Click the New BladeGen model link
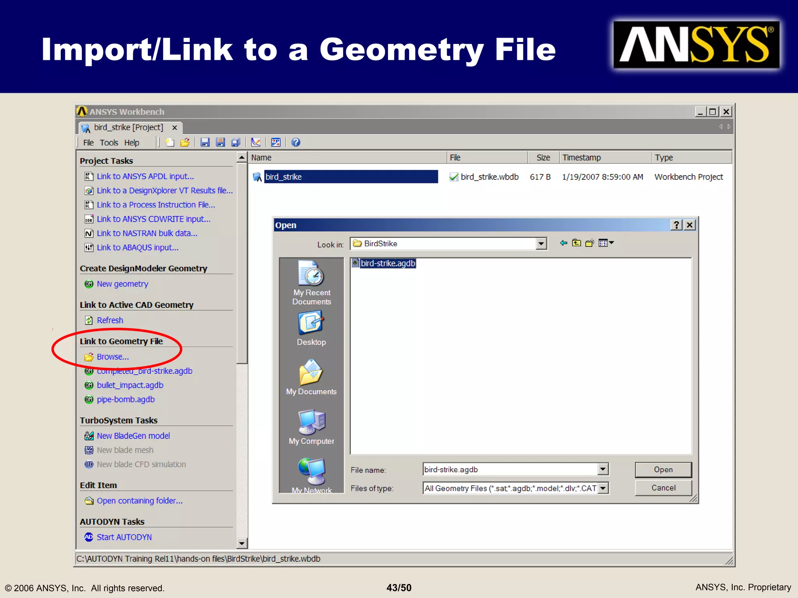 tap(133, 436)
